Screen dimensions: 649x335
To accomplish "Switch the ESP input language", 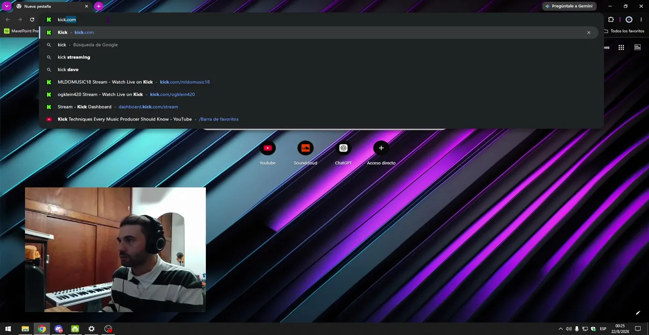I will pos(603,329).
